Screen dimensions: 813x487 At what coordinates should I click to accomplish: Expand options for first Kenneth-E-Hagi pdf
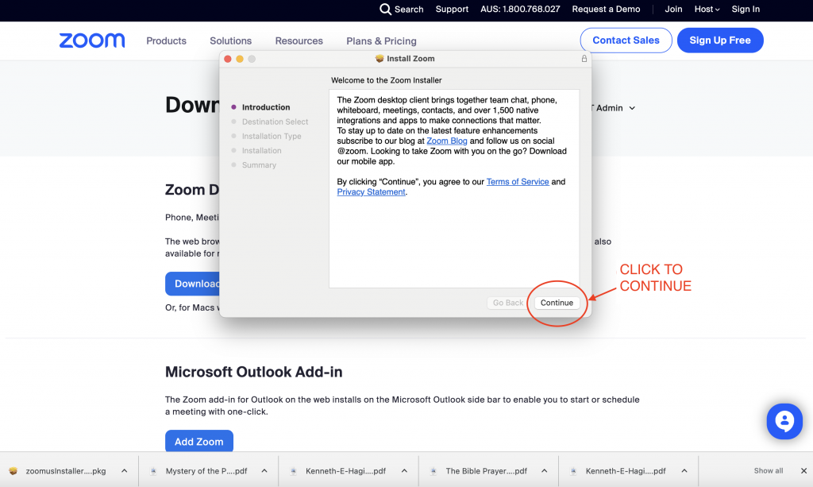coord(404,471)
